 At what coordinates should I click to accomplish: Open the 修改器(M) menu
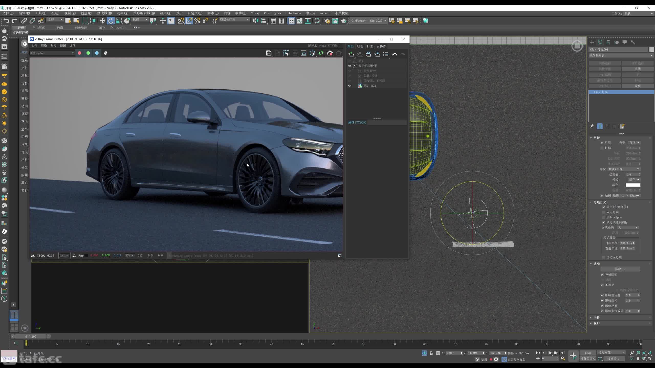click(x=104, y=13)
